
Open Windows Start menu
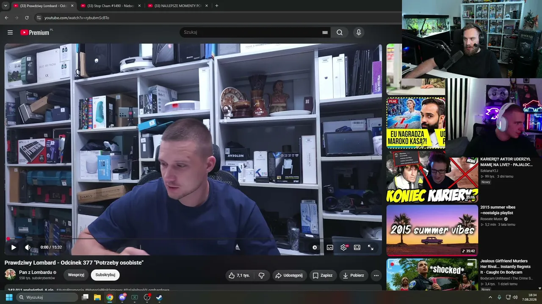9,297
